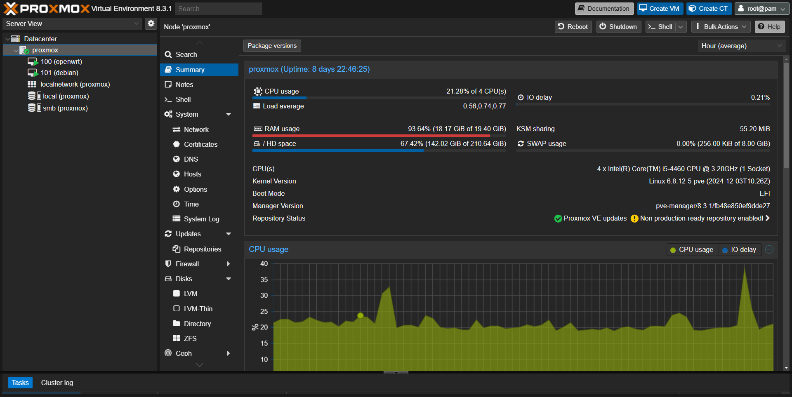Toggle the IO delay series in CPU chart legend

(740, 249)
